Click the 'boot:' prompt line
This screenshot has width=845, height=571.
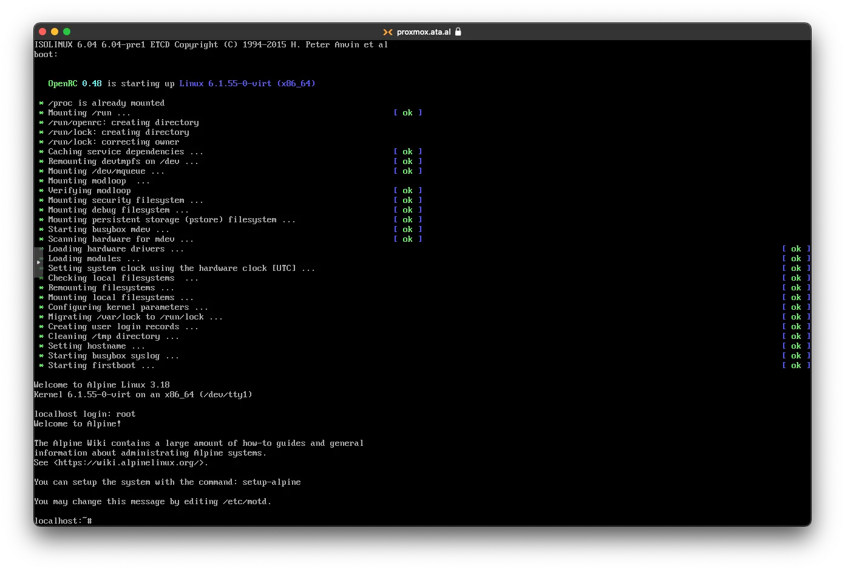pyautogui.click(x=46, y=55)
